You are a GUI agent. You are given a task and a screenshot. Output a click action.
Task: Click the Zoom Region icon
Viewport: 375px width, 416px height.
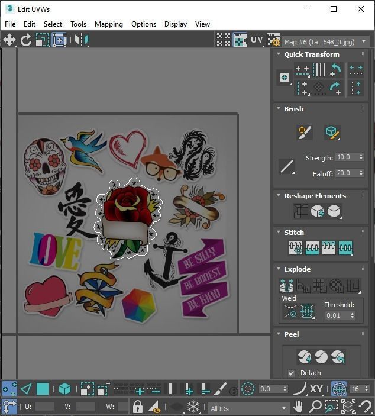pos(331,406)
